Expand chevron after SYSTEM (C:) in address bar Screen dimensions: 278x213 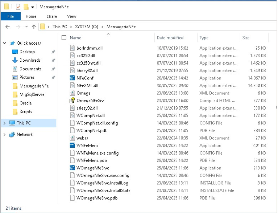click(102, 27)
